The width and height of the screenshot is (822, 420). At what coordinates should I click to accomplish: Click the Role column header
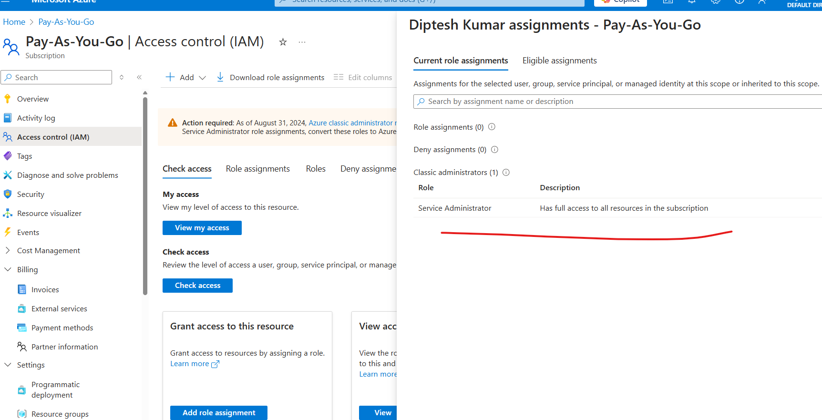point(426,188)
